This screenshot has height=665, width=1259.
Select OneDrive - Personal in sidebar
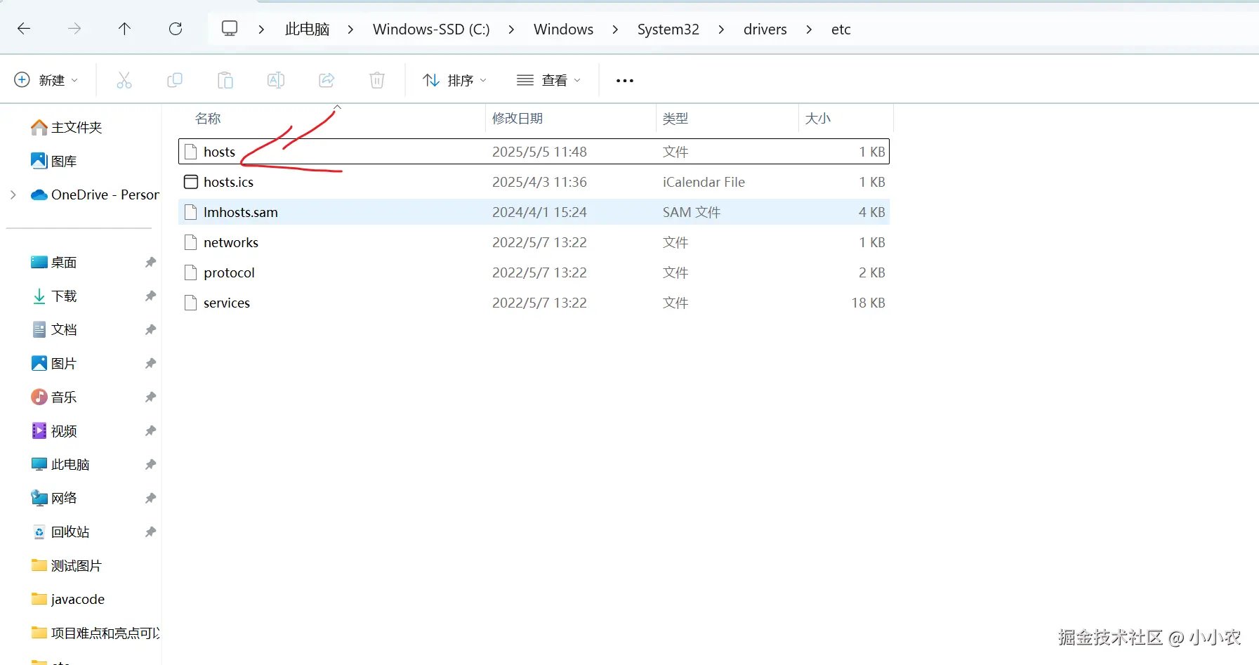coord(95,195)
